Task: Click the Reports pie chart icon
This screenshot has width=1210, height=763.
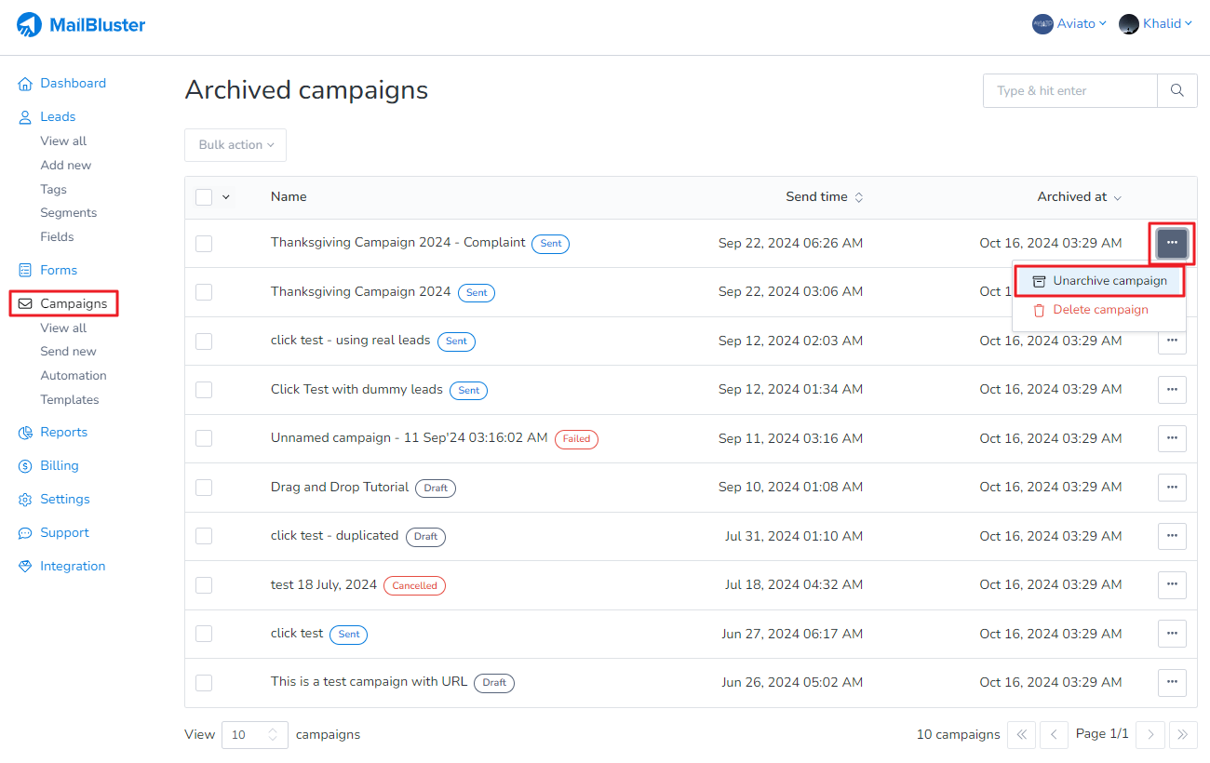Action: [x=25, y=433]
